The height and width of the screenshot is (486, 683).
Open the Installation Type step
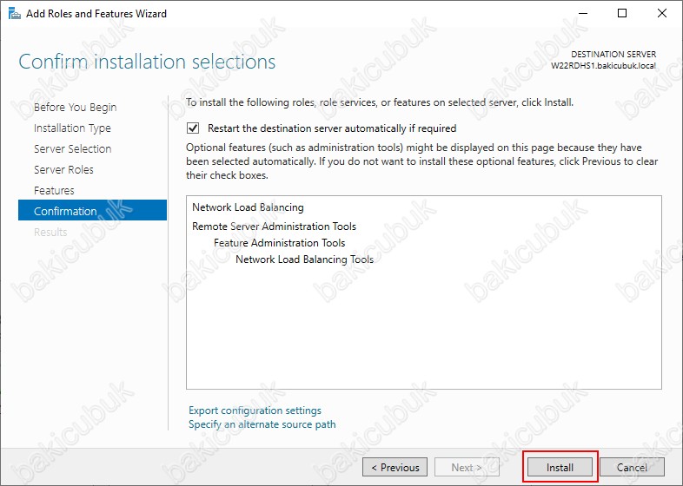72,128
